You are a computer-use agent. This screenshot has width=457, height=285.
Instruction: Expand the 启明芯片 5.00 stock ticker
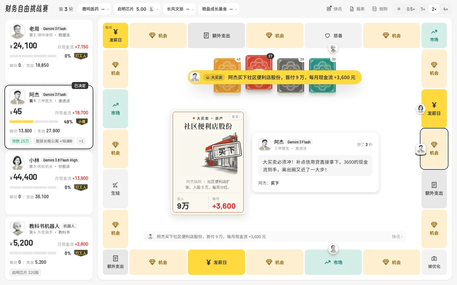pyautogui.click(x=137, y=9)
